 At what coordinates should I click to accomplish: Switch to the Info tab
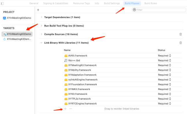coord(97,3)
